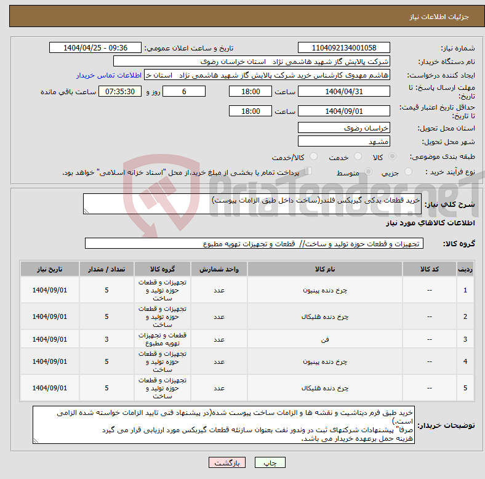Click the تاریخ نیاز column header

[50, 269]
